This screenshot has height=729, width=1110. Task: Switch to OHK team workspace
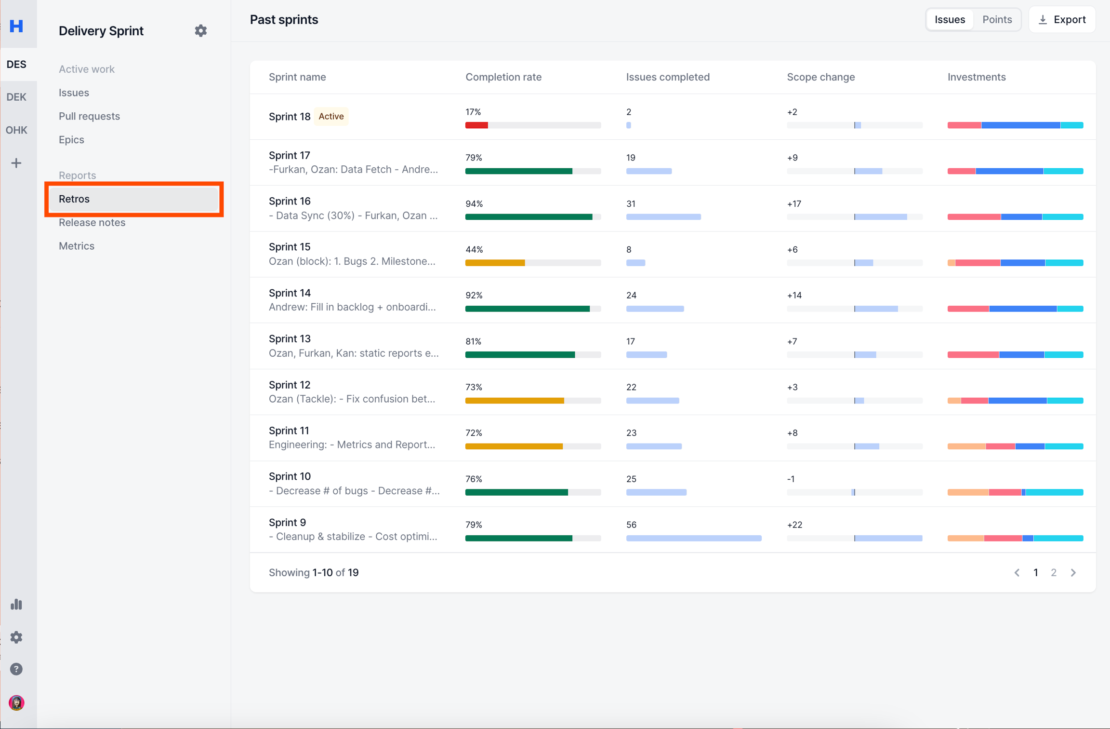click(16, 130)
